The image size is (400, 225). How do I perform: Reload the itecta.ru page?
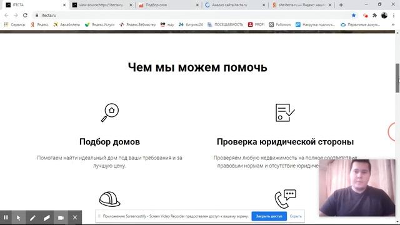click(25, 15)
